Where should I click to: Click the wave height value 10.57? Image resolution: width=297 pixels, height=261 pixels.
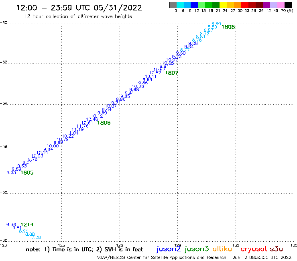click(155, 73)
